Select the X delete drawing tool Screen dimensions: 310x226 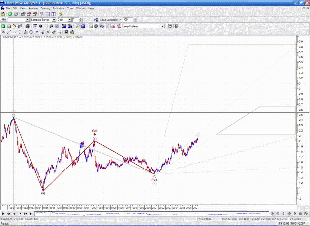pyautogui.click(x=48, y=32)
